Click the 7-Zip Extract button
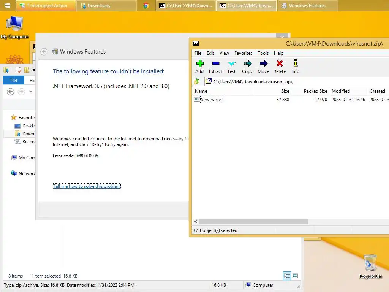This screenshot has width=389, height=292. [215, 67]
